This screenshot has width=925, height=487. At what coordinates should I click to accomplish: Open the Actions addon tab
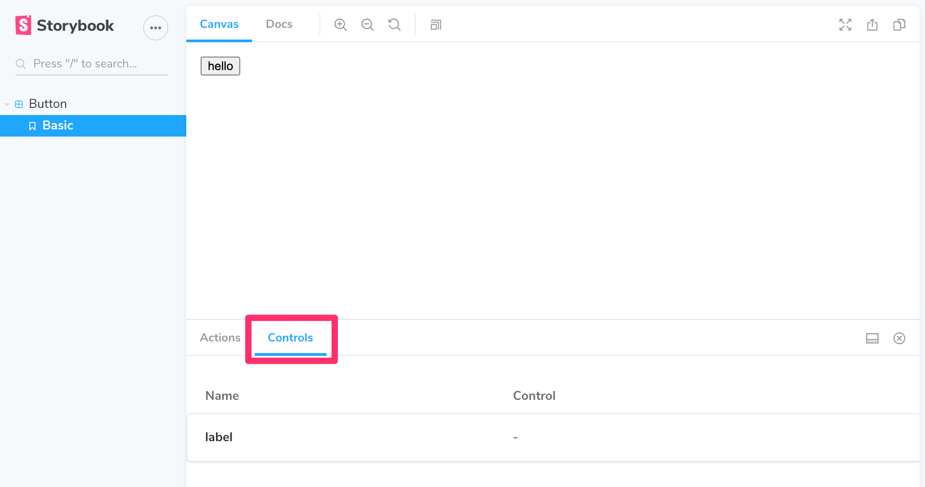(220, 337)
